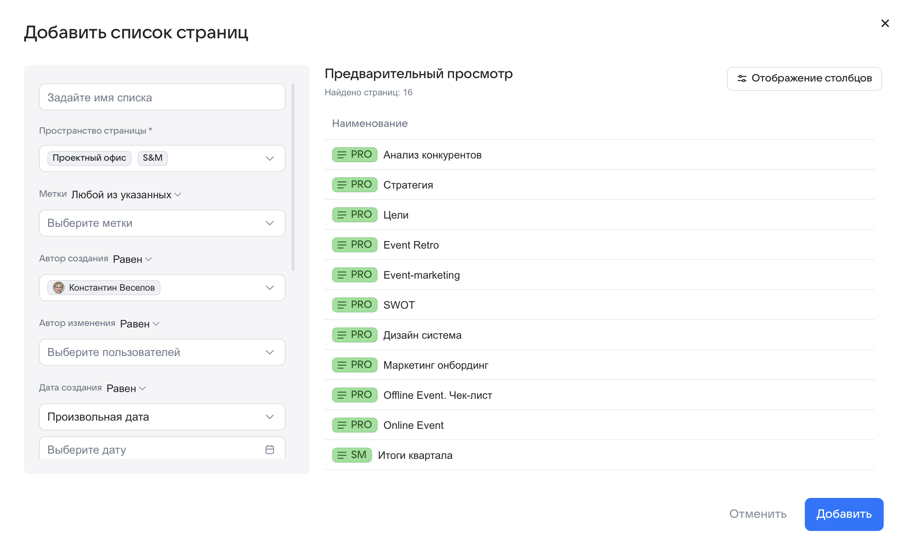This screenshot has height=549, width=907.
Task: Click the PRO icon beside "Event Retro"
Action: (x=354, y=244)
